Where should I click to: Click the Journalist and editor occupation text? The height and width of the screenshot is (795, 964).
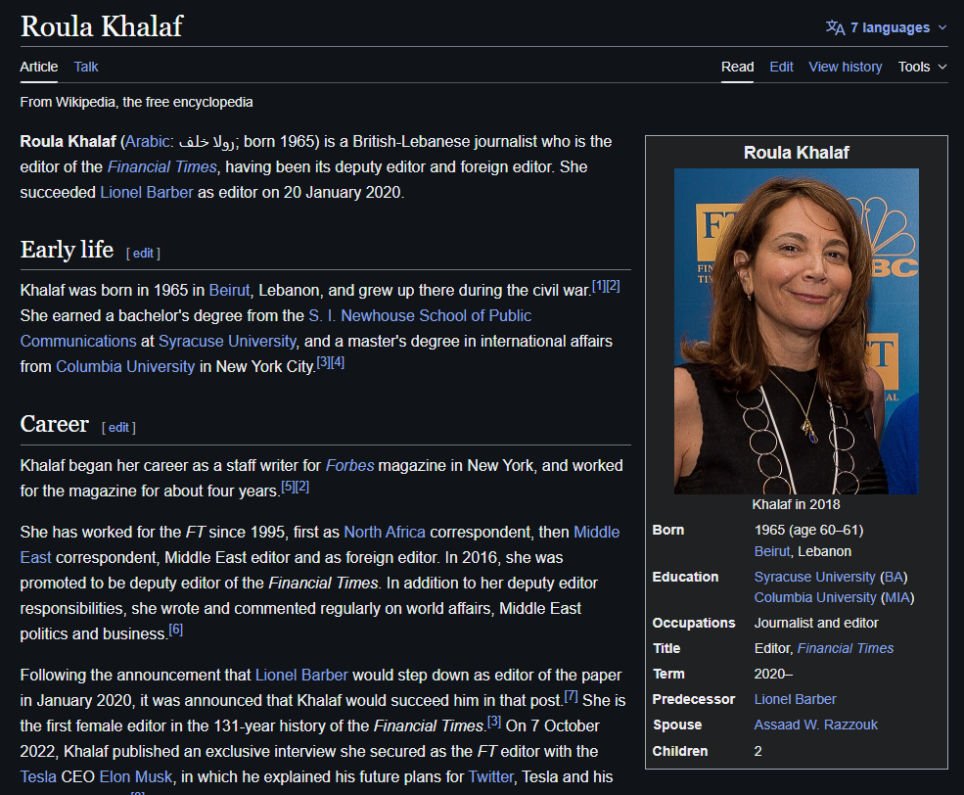pos(816,623)
